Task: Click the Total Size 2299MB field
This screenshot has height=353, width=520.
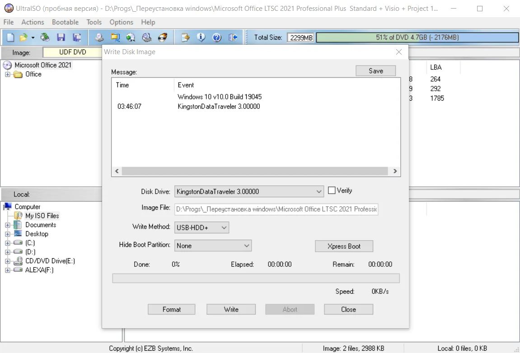Action: point(301,37)
